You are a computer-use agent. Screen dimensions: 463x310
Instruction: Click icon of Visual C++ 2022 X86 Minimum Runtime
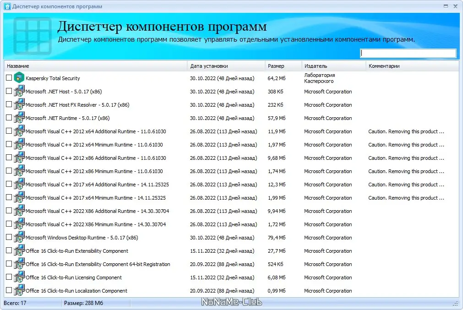(19, 224)
